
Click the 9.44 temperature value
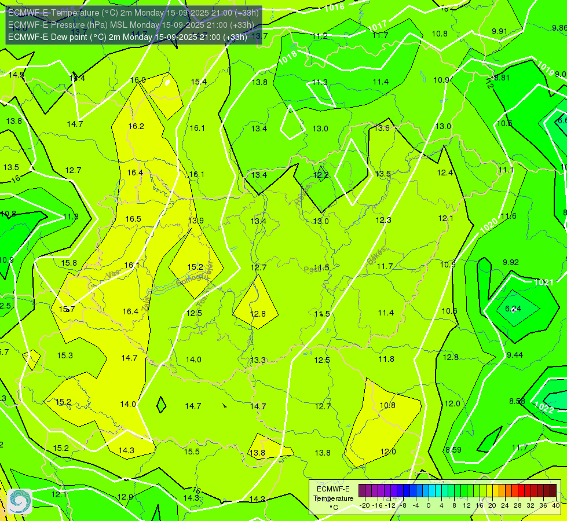tap(514, 355)
